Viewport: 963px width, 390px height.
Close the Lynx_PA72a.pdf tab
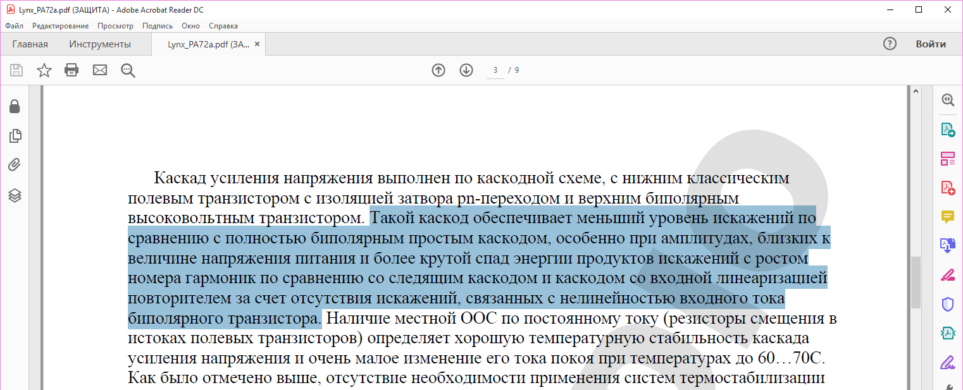coord(258,44)
